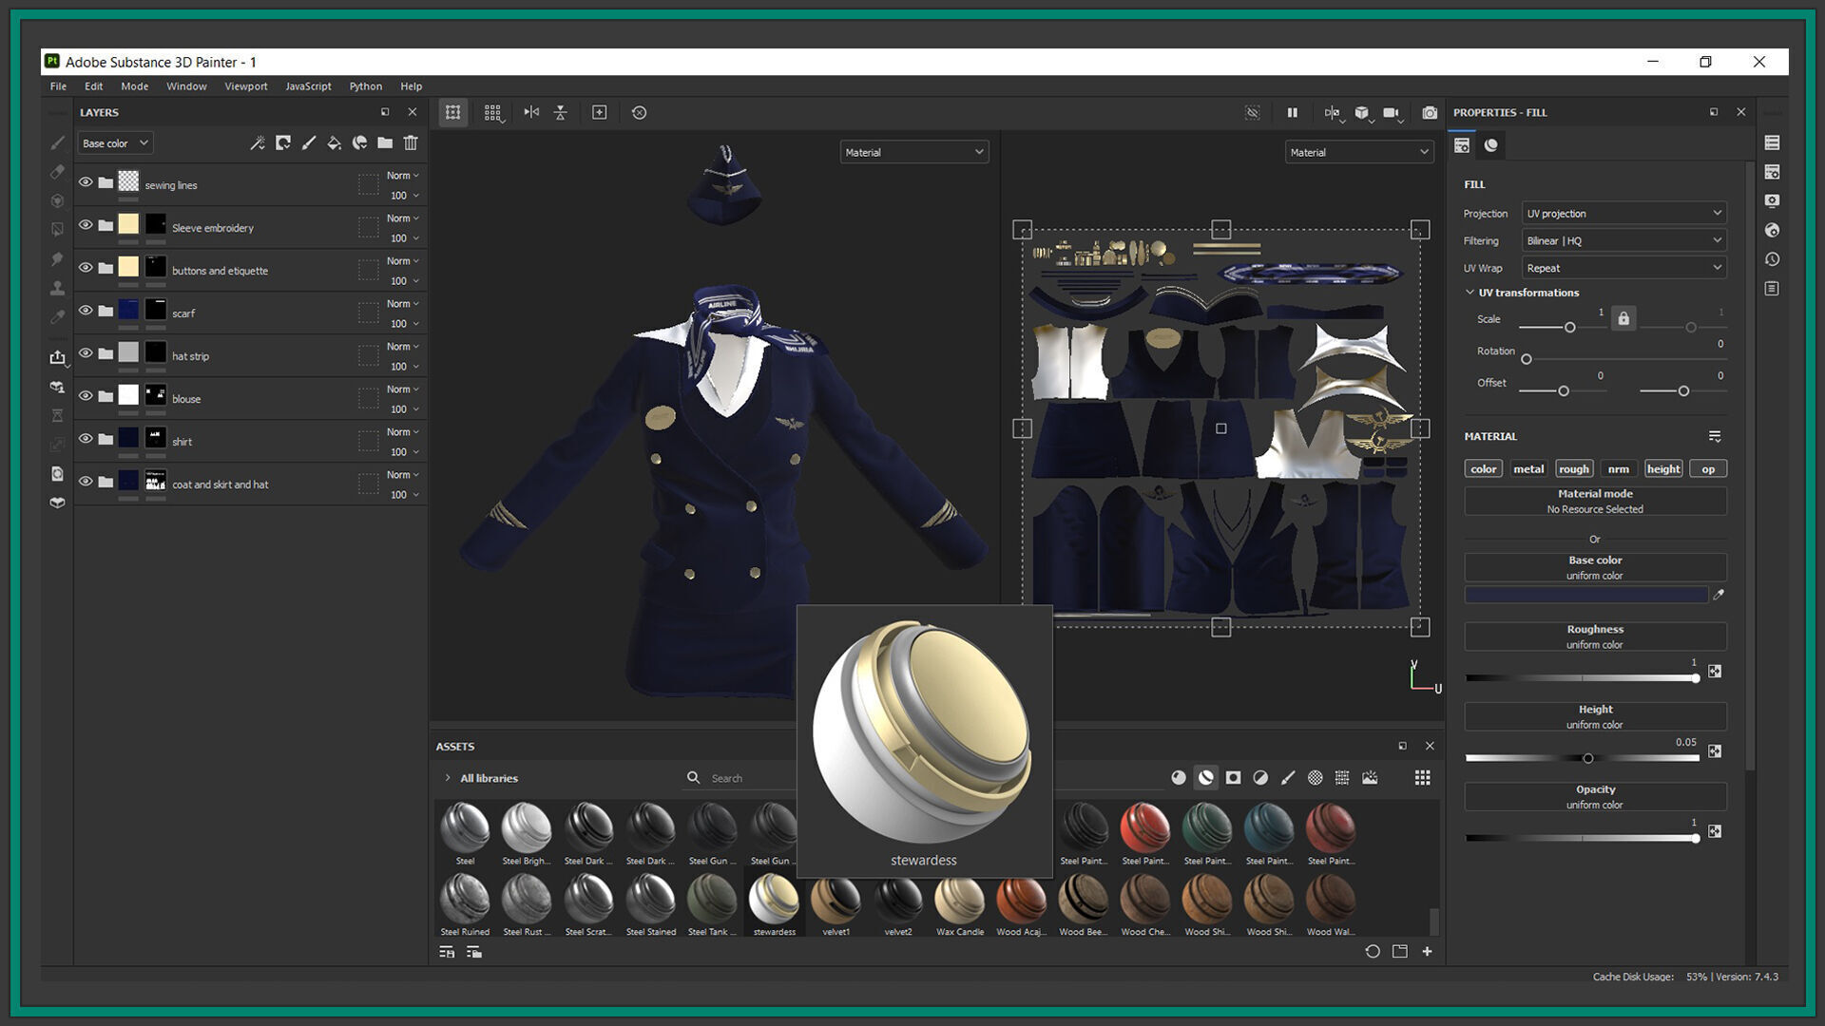The height and width of the screenshot is (1026, 1825).
Task: Select the Eraser tool in left toolbar
Action: (57, 172)
